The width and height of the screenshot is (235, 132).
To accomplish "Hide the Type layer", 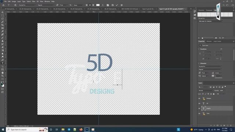I will (x=199, y=113).
